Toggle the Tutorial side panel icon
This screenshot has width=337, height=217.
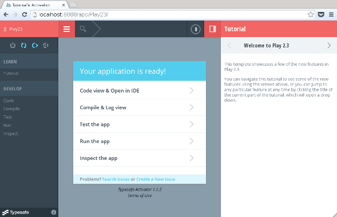coord(213,29)
